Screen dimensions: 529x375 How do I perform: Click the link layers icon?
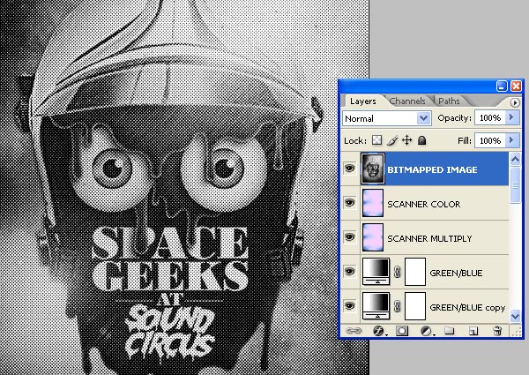click(x=354, y=331)
